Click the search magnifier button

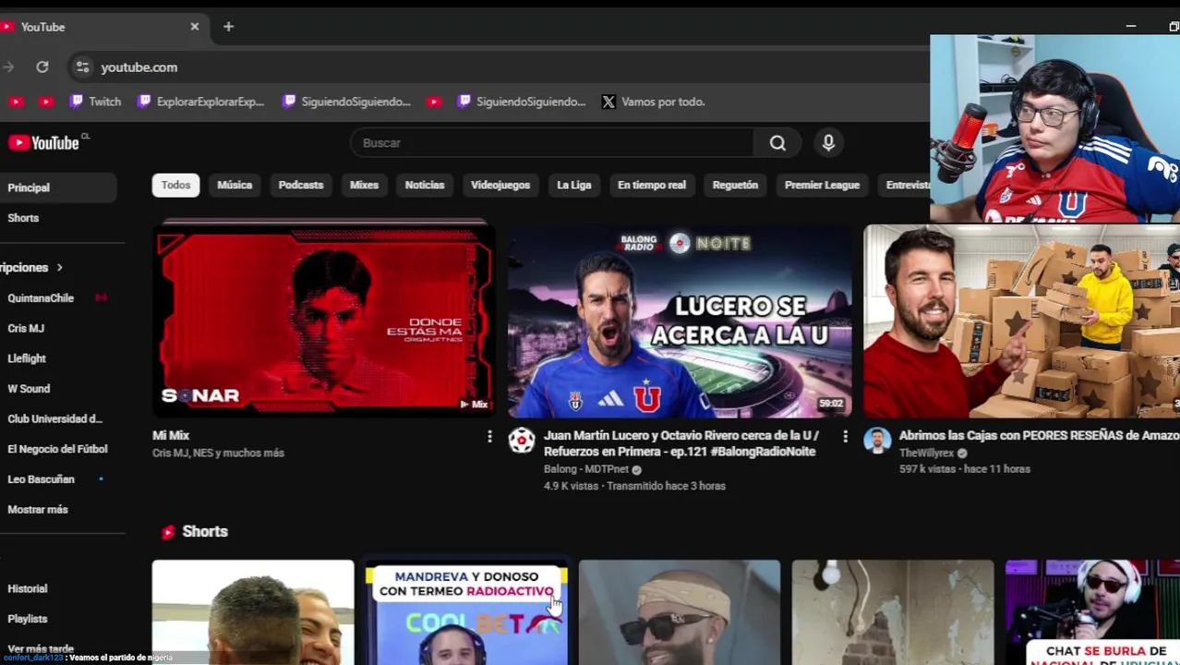click(777, 143)
